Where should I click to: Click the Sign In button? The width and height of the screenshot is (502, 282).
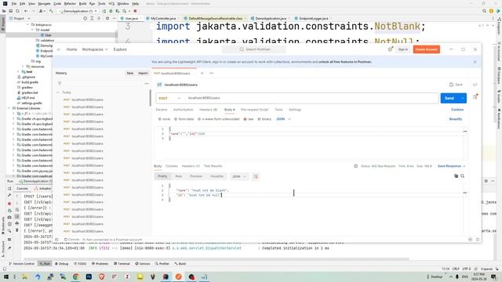tap(402, 49)
